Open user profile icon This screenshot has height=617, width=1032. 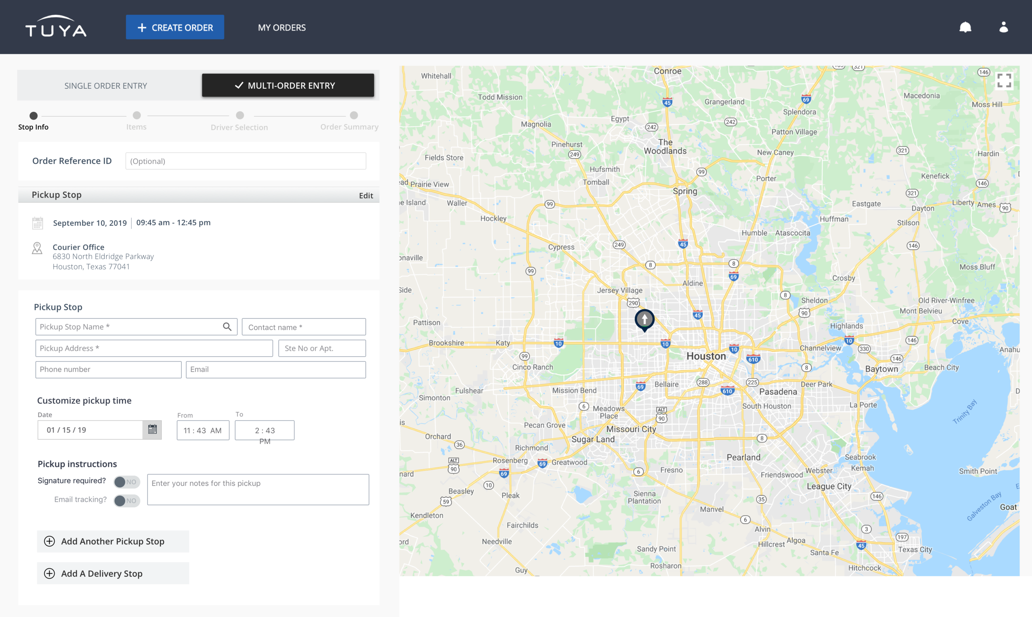(x=1003, y=27)
